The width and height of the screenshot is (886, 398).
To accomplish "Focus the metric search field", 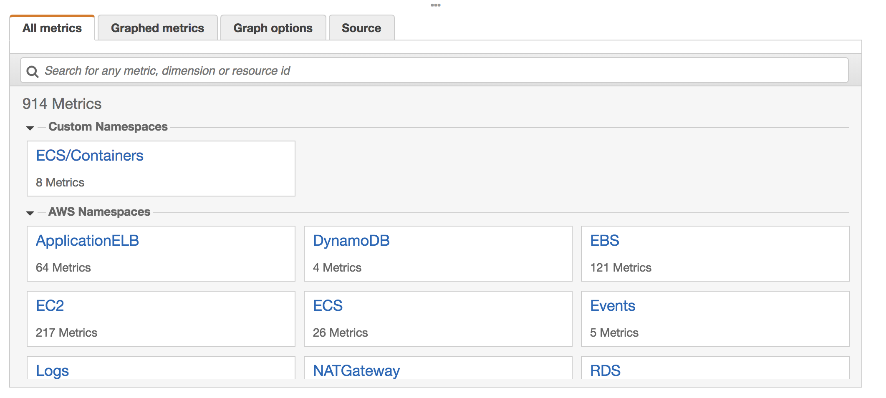I will (442, 71).
